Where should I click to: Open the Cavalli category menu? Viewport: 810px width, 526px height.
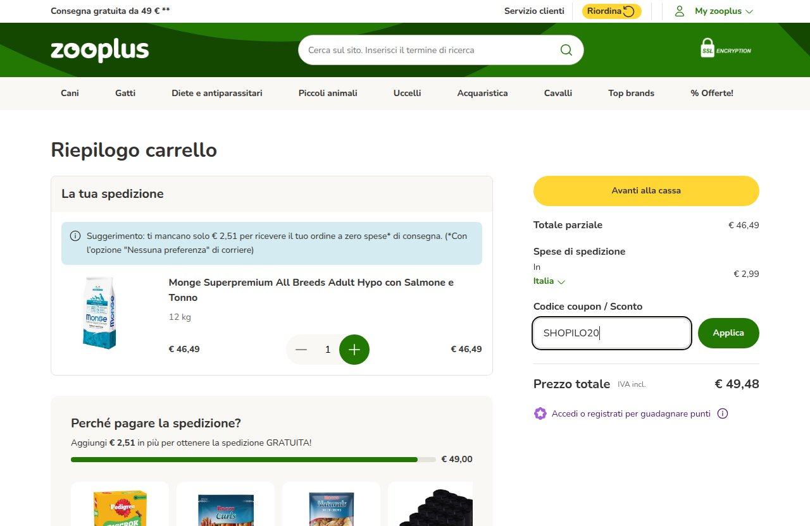(558, 93)
